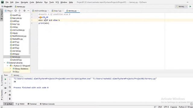
Task: Open the VCS menu
Action: click(x=57, y=2)
